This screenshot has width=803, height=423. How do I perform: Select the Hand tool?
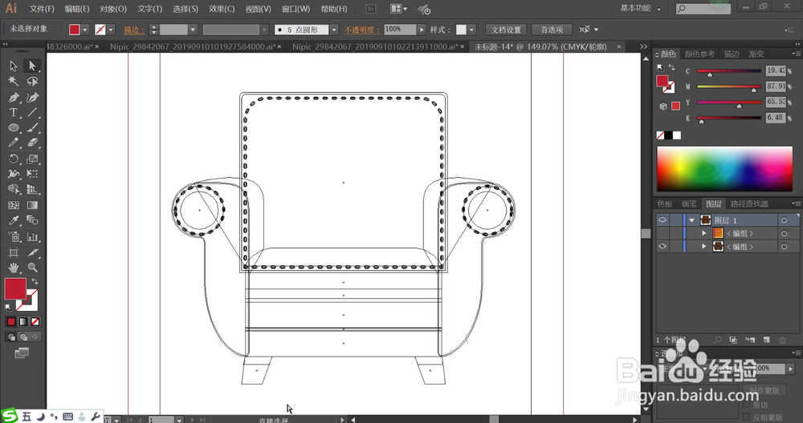coord(14,268)
